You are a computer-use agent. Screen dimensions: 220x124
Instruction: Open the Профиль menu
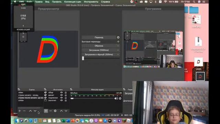[x=57, y=2]
